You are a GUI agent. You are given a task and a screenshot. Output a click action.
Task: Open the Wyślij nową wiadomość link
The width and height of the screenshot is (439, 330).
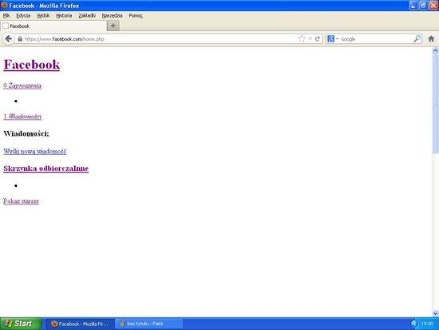point(34,151)
